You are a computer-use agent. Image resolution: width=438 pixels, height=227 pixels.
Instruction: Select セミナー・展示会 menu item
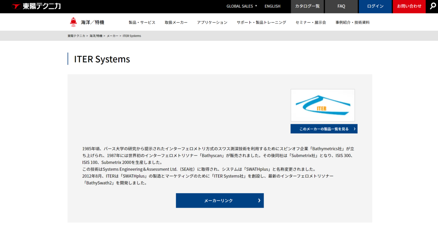pyautogui.click(x=311, y=22)
